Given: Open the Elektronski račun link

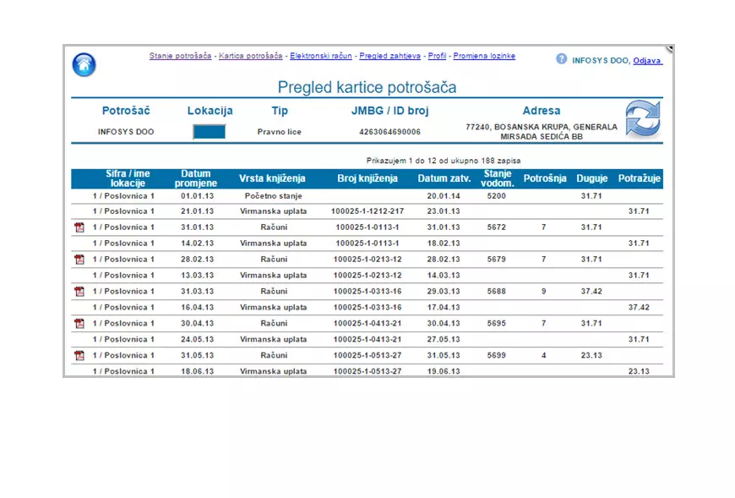Looking at the screenshot, I should 320,57.
